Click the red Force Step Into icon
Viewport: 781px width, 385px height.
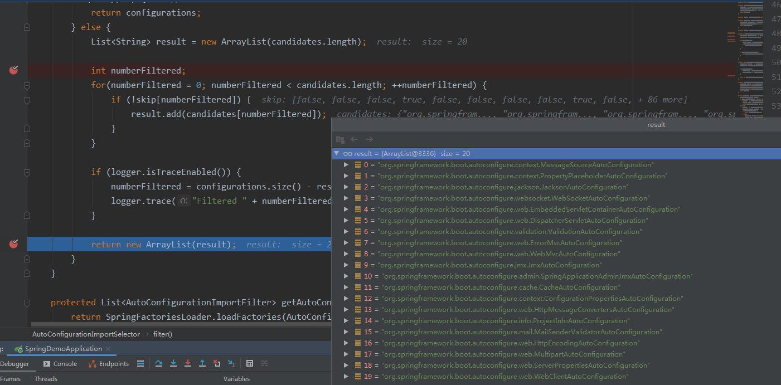[x=188, y=363]
